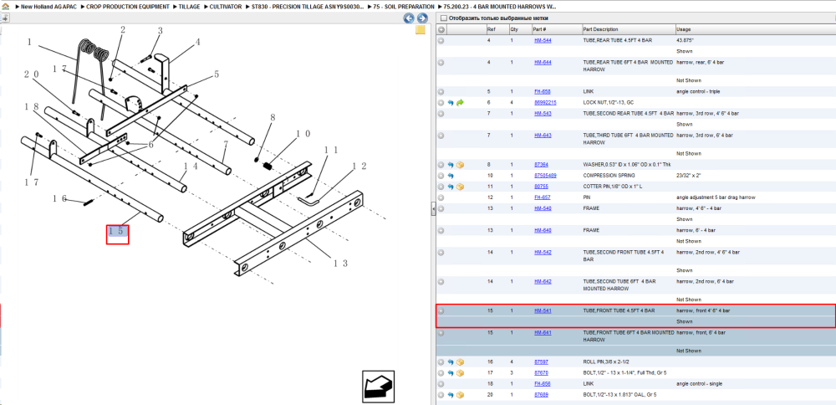Expand the plus icon for LINK FH-658 row
Viewport: 836px width, 405px height.
(x=441, y=92)
